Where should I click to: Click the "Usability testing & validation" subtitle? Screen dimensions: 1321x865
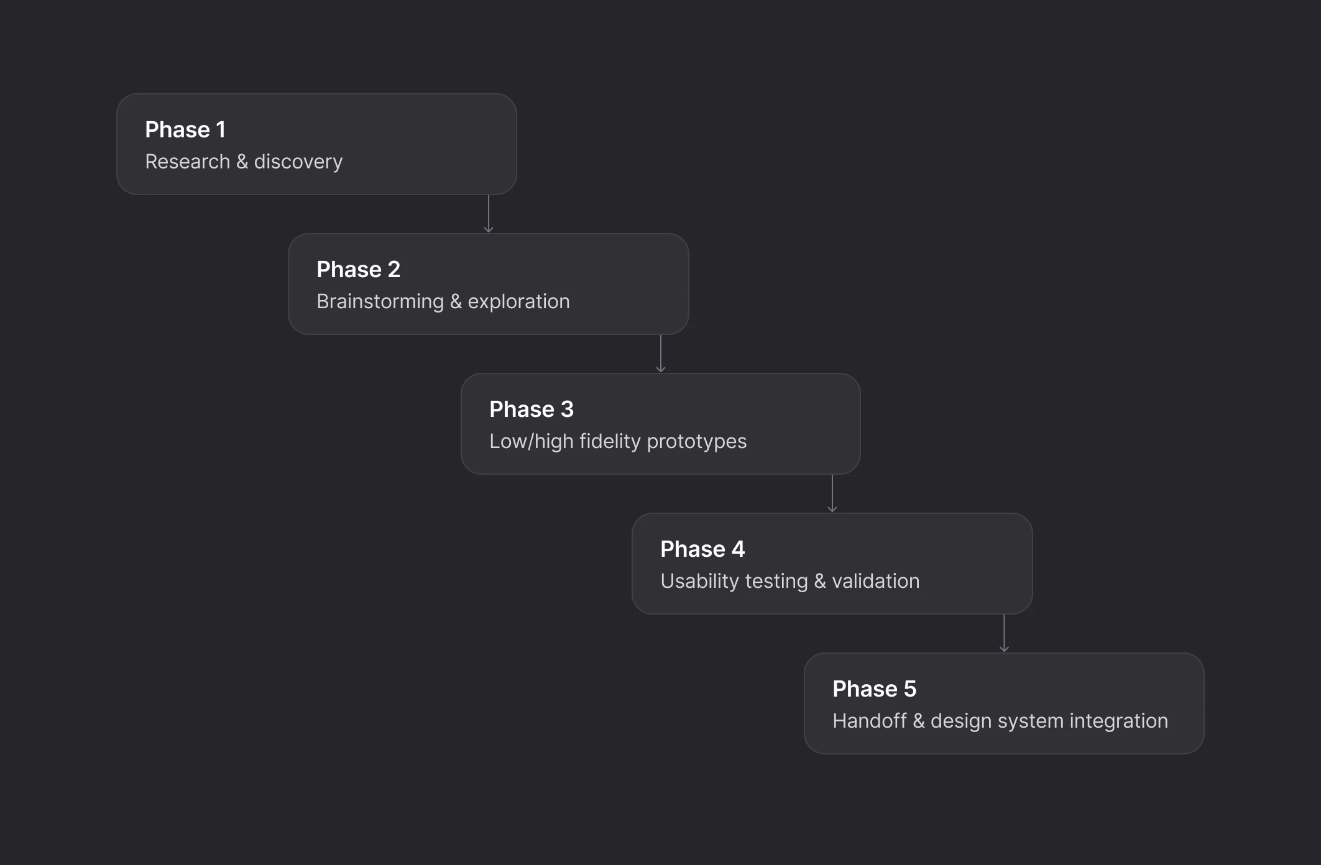789,581
